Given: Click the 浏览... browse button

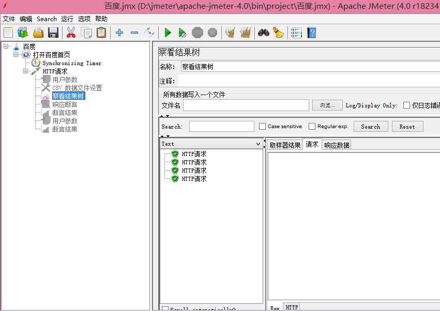Looking at the screenshot, I should (327, 105).
